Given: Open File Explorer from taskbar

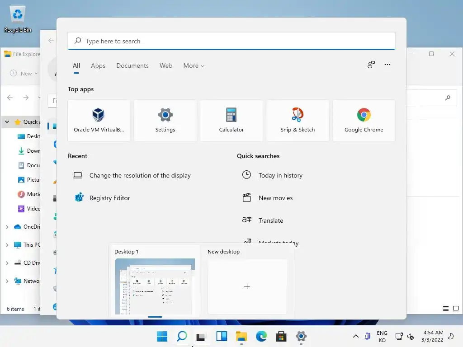Looking at the screenshot, I should (x=241, y=336).
